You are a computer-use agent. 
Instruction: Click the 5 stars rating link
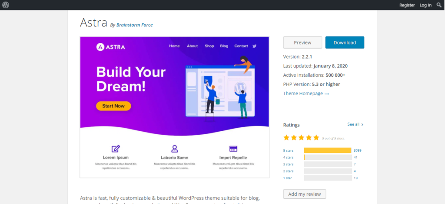[289, 151]
